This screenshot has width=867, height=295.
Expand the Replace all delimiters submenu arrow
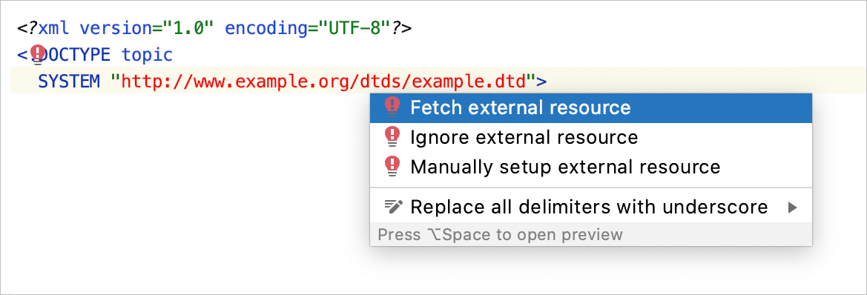[792, 208]
